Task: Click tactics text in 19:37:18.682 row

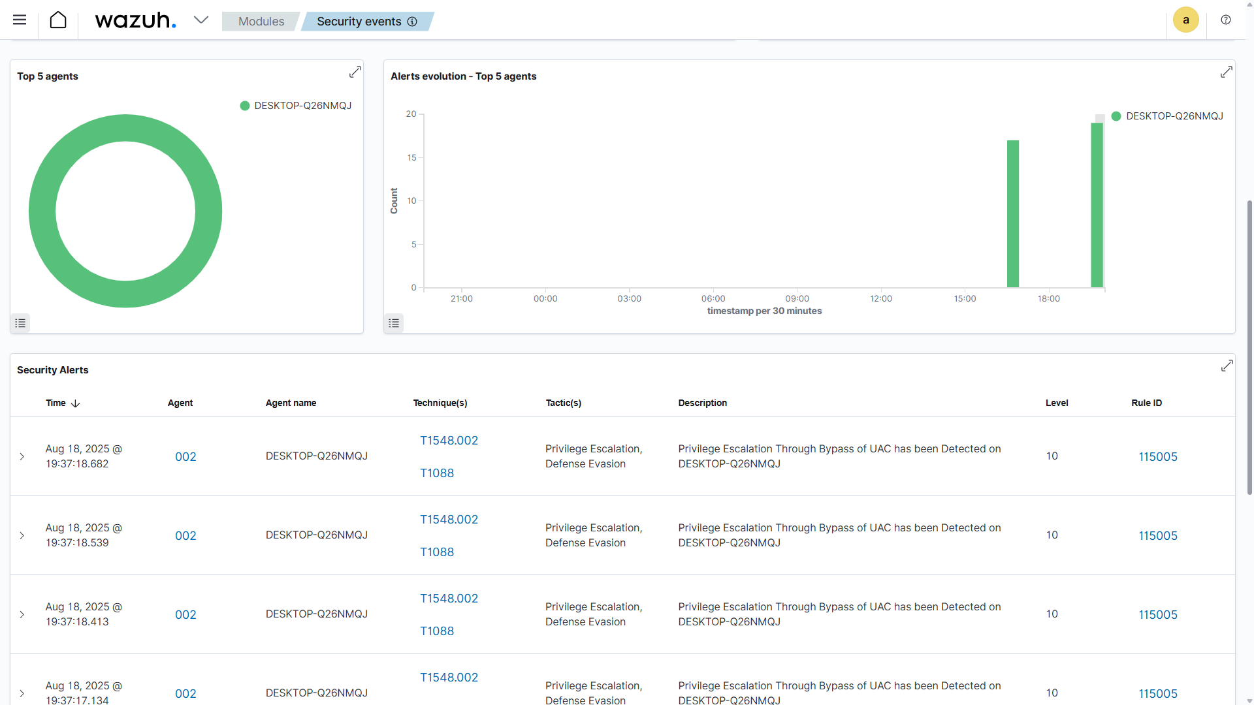Action: click(594, 456)
